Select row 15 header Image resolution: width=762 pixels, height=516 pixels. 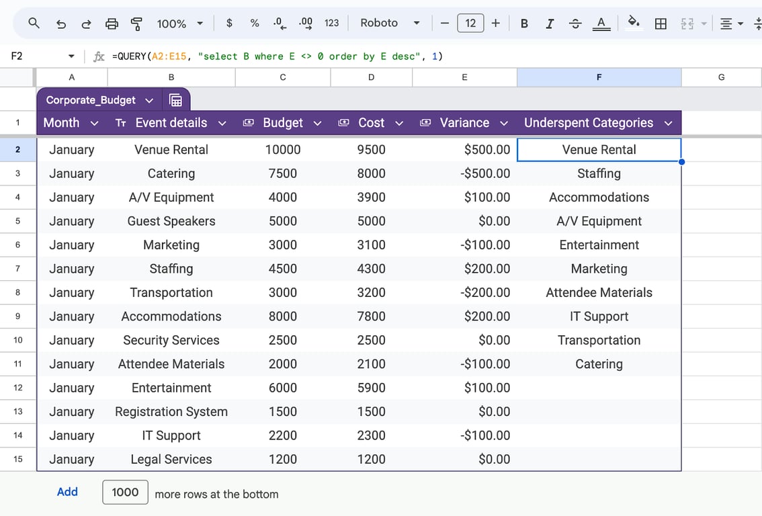pos(18,459)
